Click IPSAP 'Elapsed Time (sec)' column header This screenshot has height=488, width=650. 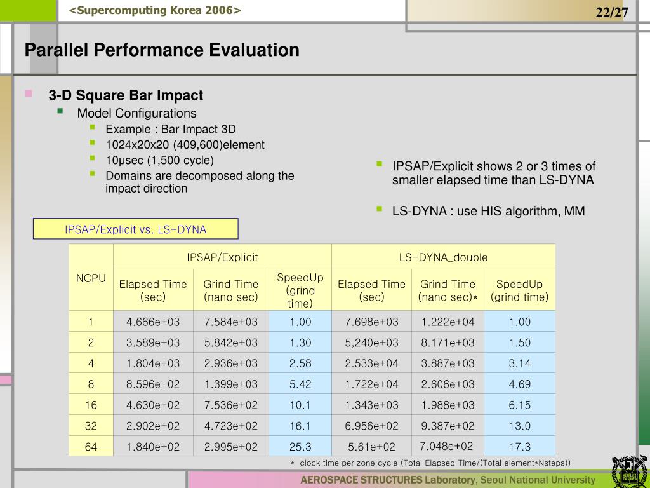pyautogui.click(x=153, y=290)
